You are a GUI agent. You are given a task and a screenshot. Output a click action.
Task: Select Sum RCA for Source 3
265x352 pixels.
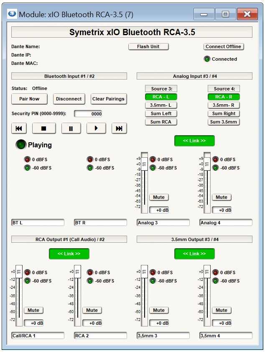pos(161,122)
